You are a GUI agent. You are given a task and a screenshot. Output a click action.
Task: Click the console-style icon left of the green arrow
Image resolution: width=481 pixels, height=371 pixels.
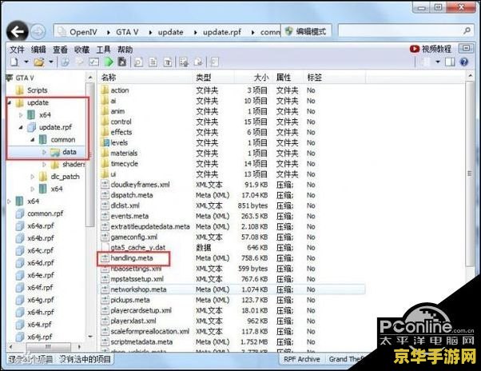(x=93, y=62)
